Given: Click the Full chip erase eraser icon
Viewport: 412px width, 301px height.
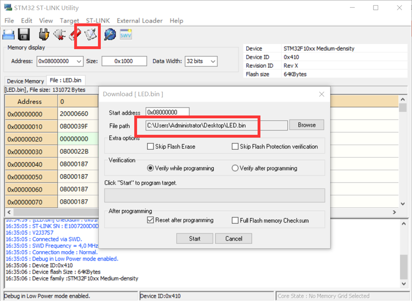Looking at the screenshot, I should 75,34.
